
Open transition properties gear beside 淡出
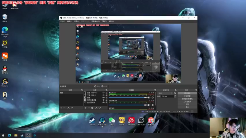tap(175, 93)
